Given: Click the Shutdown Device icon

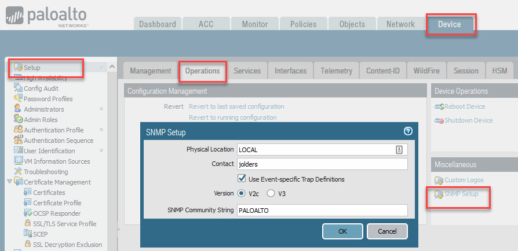Looking at the screenshot, I should click(x=439, y=121).
